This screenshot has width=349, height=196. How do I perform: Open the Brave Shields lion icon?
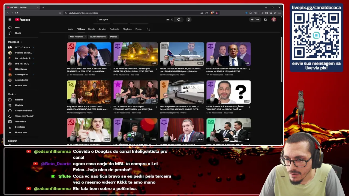pyautogui.click(x=212, y=13)
